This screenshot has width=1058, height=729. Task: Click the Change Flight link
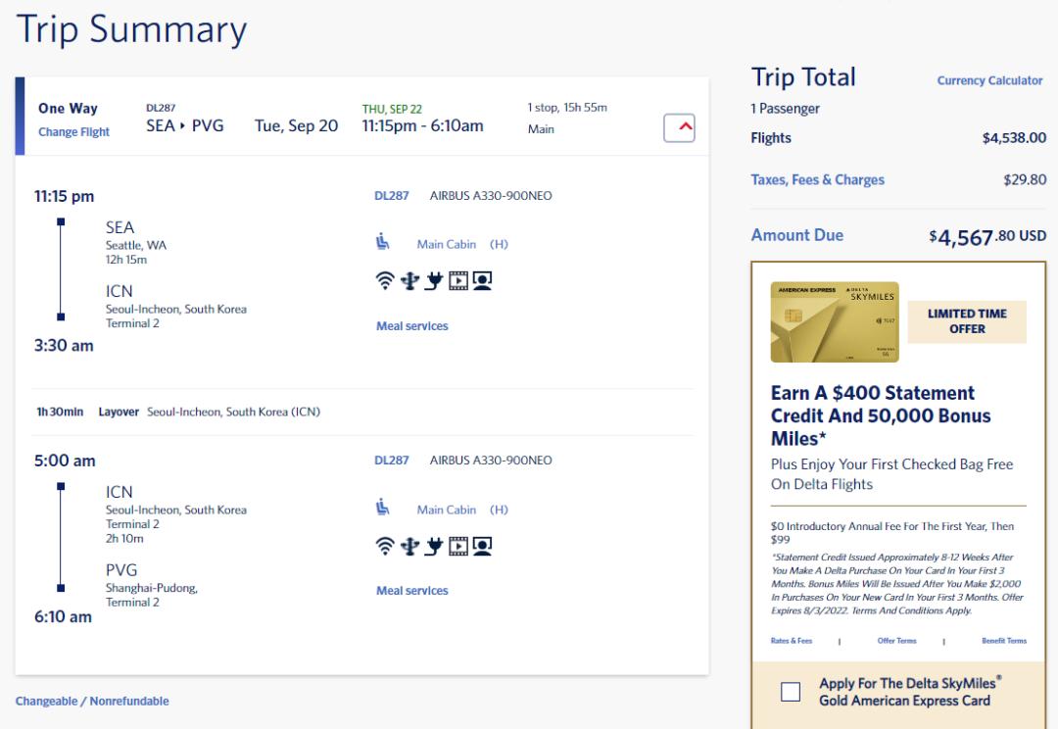click(x=73, y=132)
